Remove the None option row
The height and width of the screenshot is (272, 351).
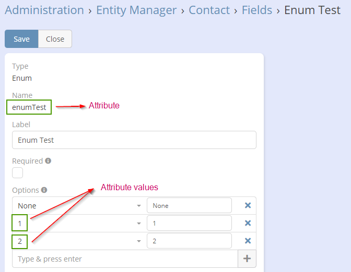pos(248,206)
